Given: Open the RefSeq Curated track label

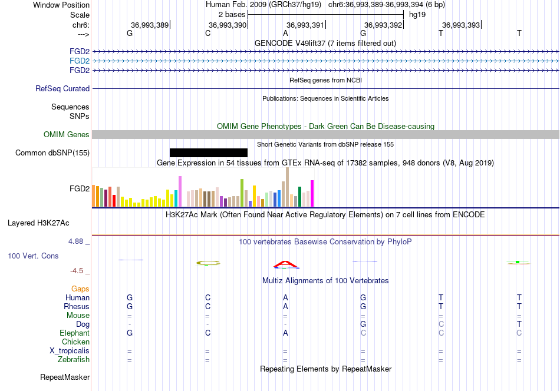Looking at the screenshot, I should 62,88.
